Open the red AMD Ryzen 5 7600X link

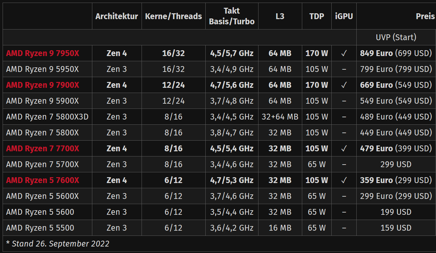[42, 180]
